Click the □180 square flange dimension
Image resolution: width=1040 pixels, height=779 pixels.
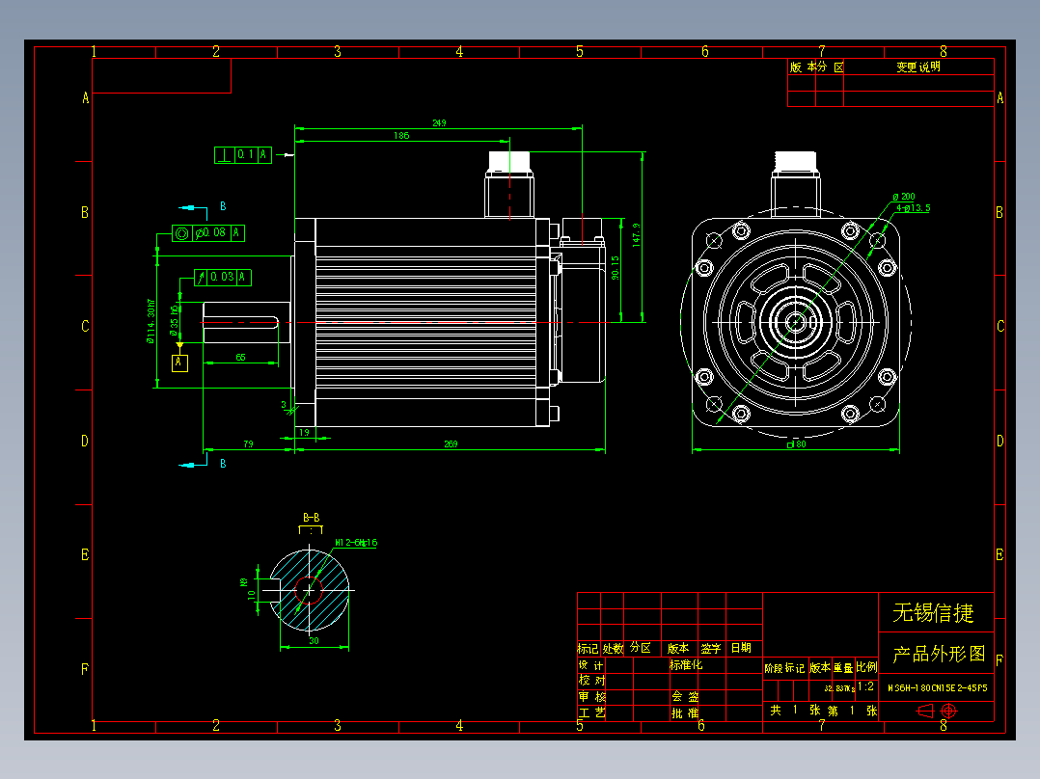click(x=796, y=444)
